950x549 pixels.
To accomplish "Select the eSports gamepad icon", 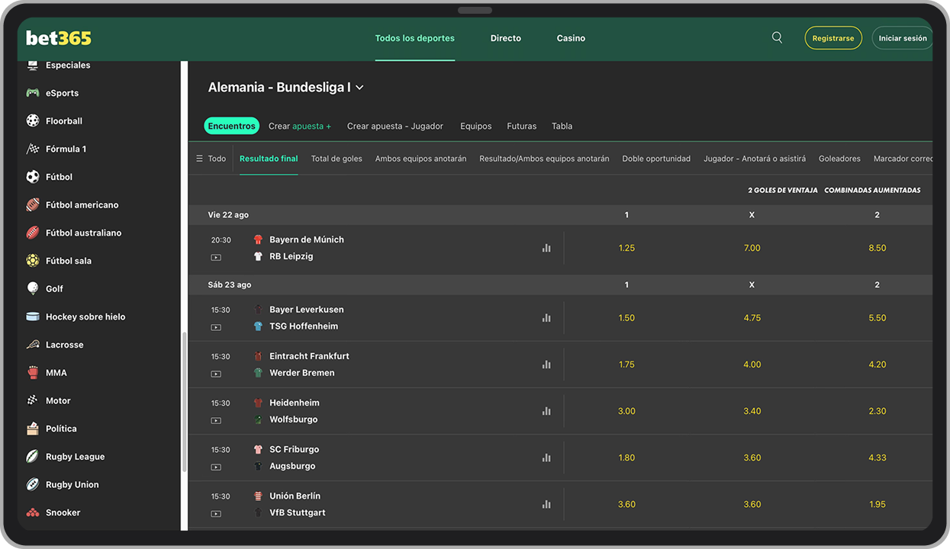I will tap(33, 93).
